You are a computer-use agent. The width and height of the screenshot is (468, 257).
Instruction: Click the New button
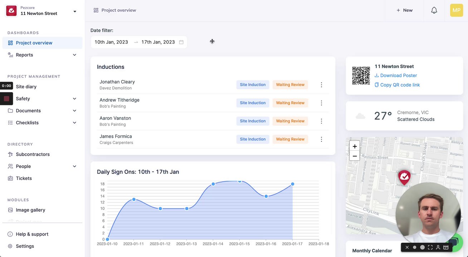pos(404,10)
